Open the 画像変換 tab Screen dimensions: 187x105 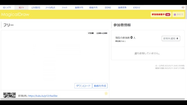(x=122, y=8)
